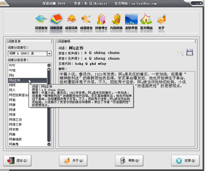The height and width of the screenshot is (171, 205).
Task: Copy word explanation with copy icon
Action: pyautogui.click(x=180, y=52)
